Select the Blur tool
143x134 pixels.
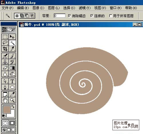pyautogui.click(x=5, y=74)
